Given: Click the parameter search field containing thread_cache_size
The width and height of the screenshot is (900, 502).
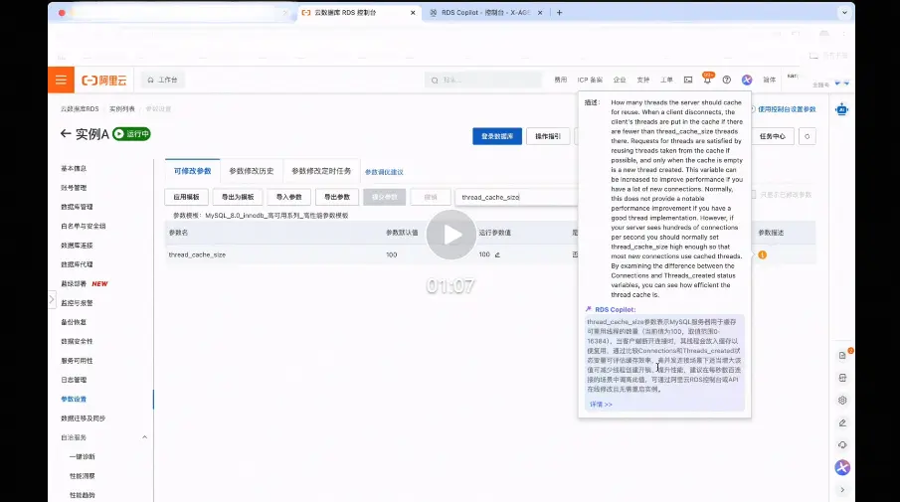Looking at the screenshot, I should pyautogui.click(x=516, y=197).
